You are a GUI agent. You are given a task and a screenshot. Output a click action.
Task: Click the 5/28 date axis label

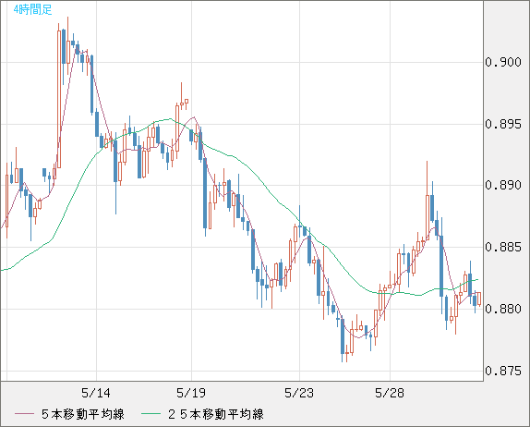coord(390,393)
